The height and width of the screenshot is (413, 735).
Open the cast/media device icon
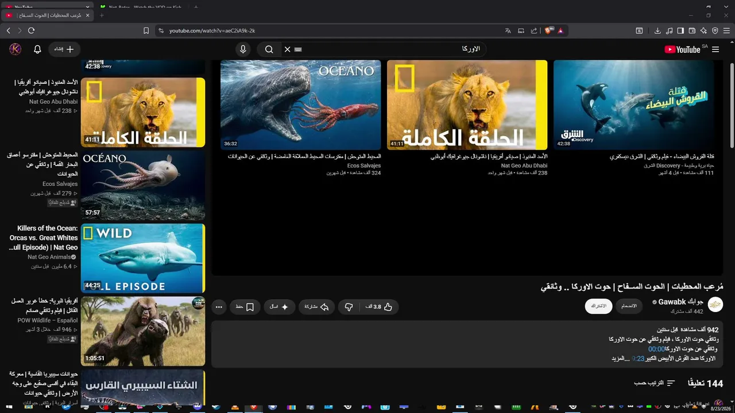pyautogui.click(x=521, y=30)
